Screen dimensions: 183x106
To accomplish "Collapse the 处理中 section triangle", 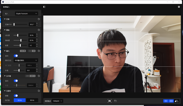I will [x=5, y=91].
